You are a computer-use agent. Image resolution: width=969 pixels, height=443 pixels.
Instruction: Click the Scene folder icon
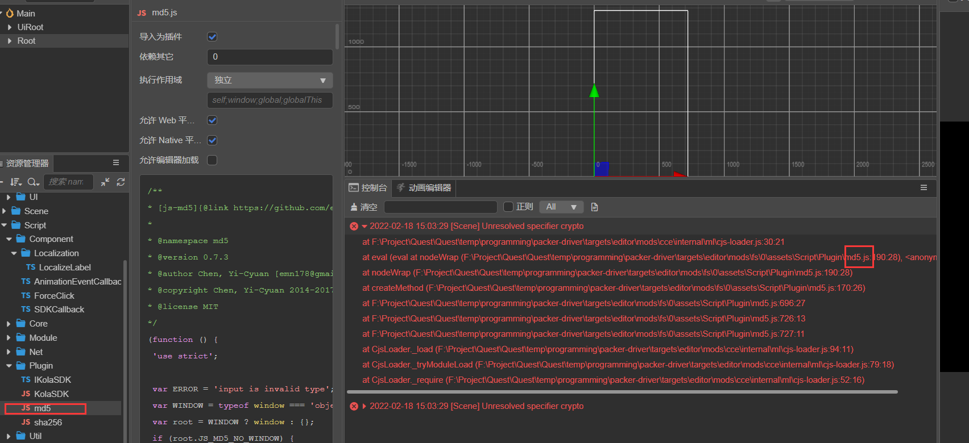[x=16, y=211]
